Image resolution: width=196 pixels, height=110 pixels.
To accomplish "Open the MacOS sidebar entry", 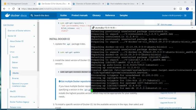I will [x=13, y=91].
